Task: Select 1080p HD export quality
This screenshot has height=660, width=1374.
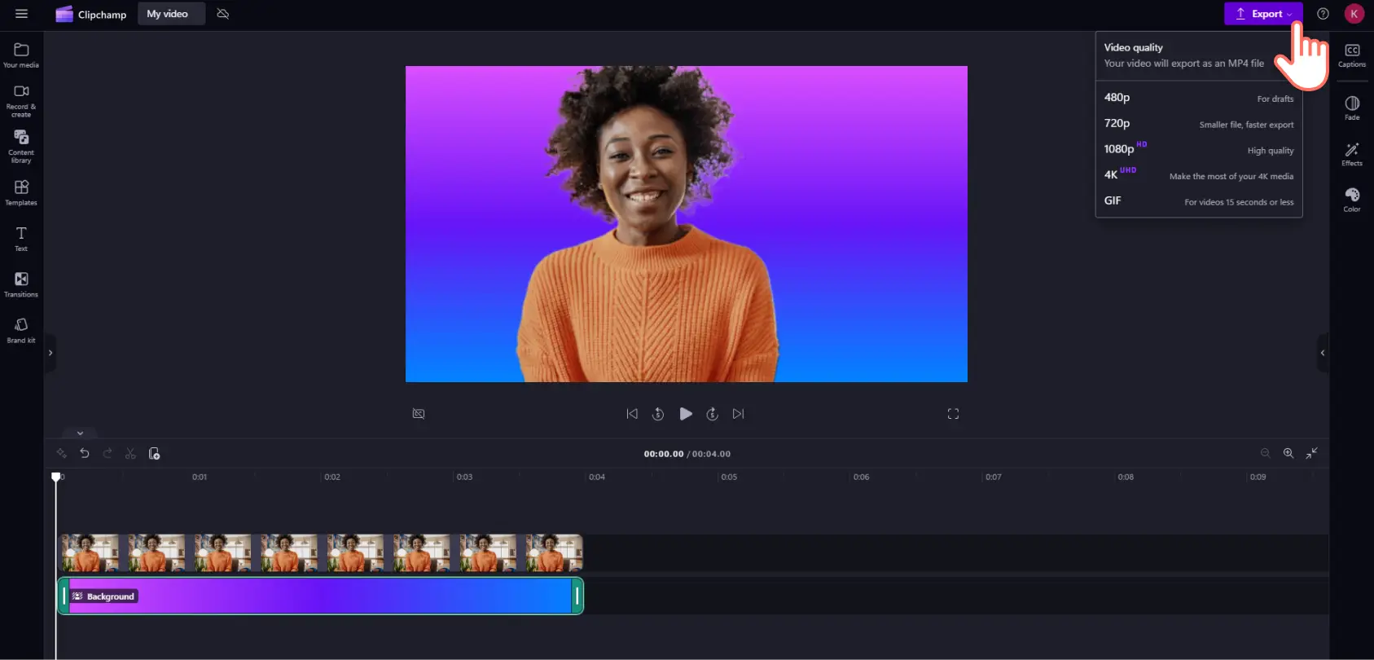Action: coord(1199,150)
